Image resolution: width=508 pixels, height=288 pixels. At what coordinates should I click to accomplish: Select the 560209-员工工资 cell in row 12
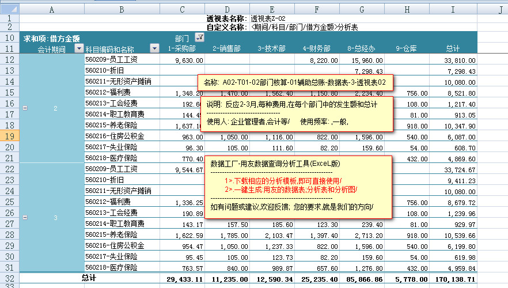click(x=122, y=59)
